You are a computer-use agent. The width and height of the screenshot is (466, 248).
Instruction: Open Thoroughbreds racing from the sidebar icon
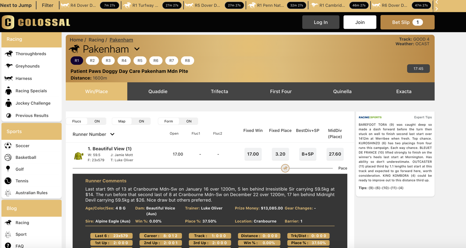(x=9, y=53)
